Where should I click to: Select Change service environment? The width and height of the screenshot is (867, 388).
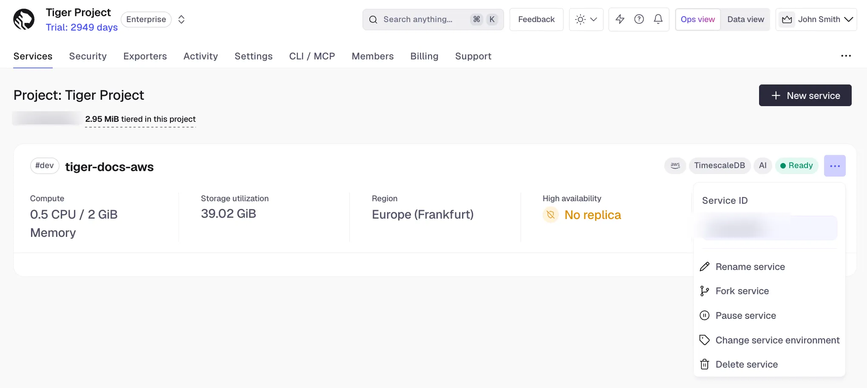[x=769, y=340]
